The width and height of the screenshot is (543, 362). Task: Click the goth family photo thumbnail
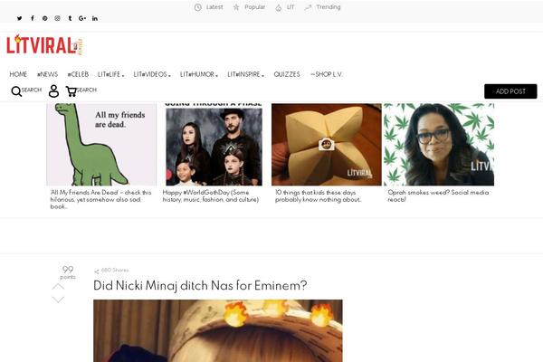pos(214,145)
